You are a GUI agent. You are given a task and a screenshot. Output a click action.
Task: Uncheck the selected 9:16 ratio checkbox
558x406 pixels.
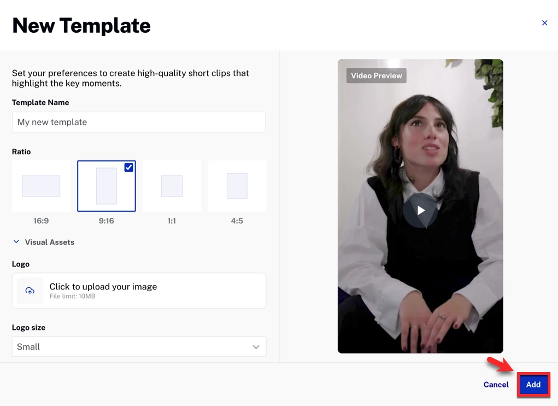tap(128, 167)
